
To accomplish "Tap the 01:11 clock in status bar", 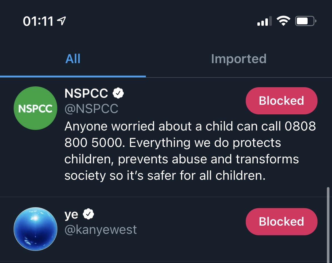I will point(38,22).
